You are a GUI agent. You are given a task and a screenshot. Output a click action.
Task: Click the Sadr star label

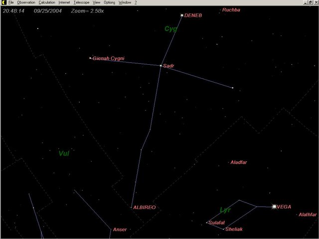[x=168, y=66]
